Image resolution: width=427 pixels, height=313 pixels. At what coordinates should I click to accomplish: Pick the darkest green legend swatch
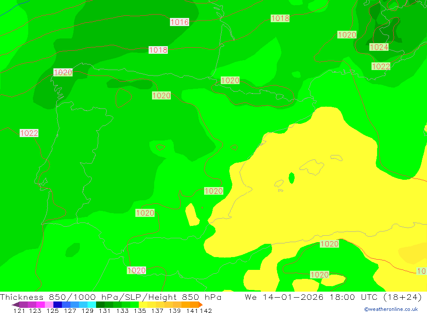[x=100, y=304]
